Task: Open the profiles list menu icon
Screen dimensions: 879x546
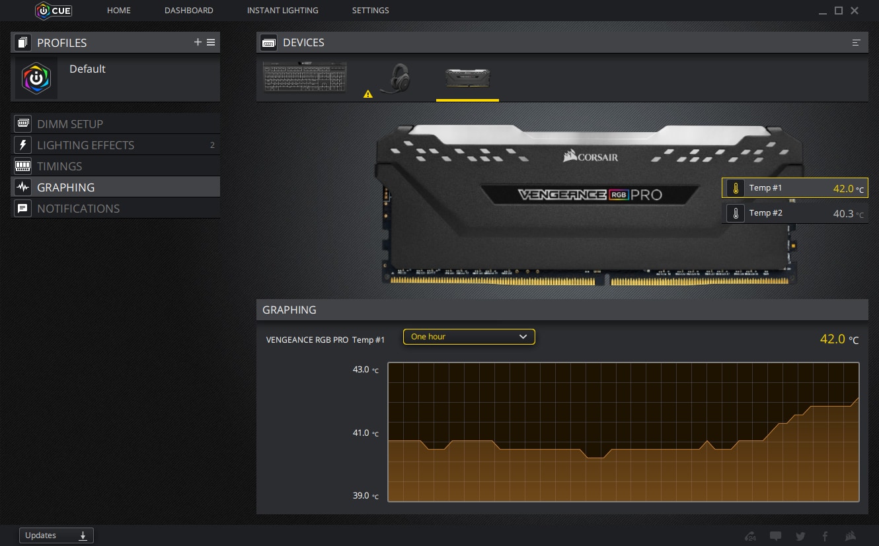Action: tap(211, 42)
